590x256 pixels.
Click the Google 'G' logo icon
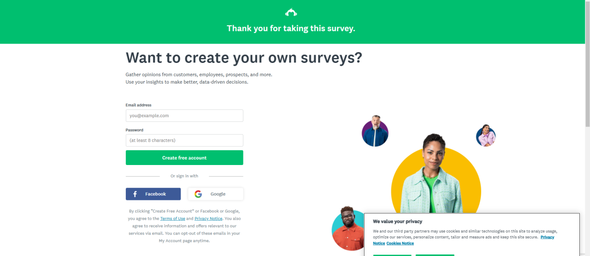click(198, 194)
